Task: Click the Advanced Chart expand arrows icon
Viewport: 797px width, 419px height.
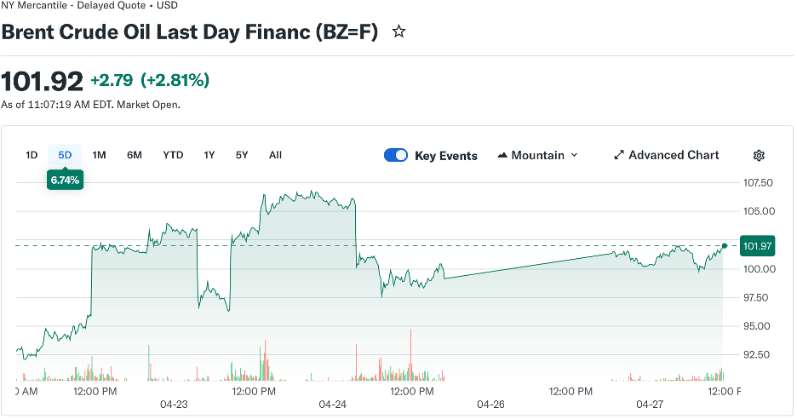Action: (619, 155)
